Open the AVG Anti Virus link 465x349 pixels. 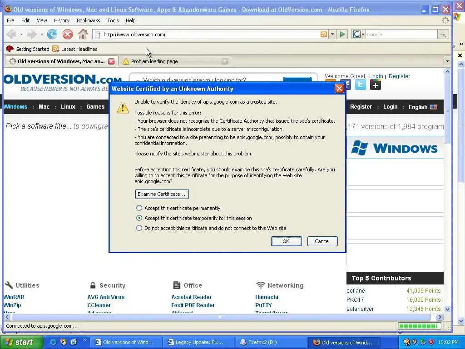pos(106,297)
